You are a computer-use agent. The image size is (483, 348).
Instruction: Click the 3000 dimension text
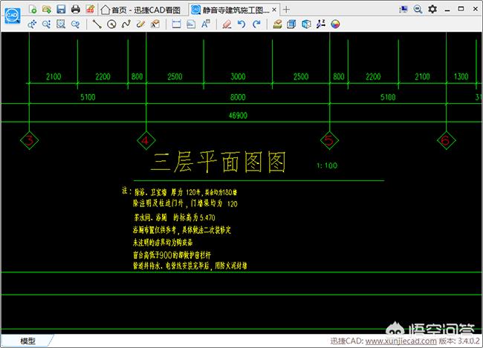(238, 76)
